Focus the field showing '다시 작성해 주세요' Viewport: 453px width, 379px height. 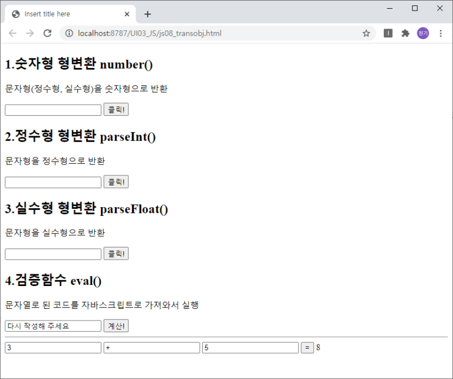[53, 326]
